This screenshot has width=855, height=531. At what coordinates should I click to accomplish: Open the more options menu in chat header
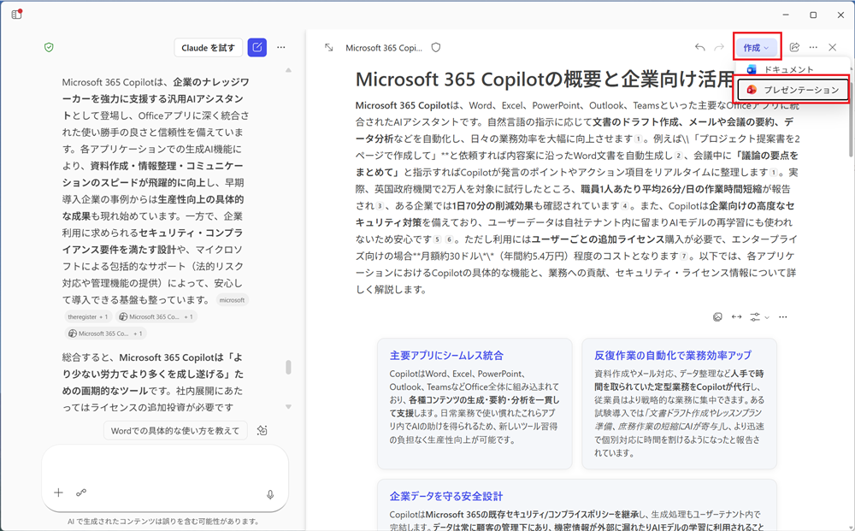click(281, 48)
